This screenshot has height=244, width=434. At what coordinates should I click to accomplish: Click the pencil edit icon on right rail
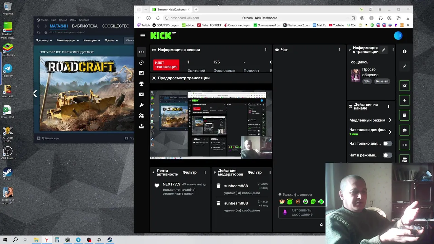(405, 66)
